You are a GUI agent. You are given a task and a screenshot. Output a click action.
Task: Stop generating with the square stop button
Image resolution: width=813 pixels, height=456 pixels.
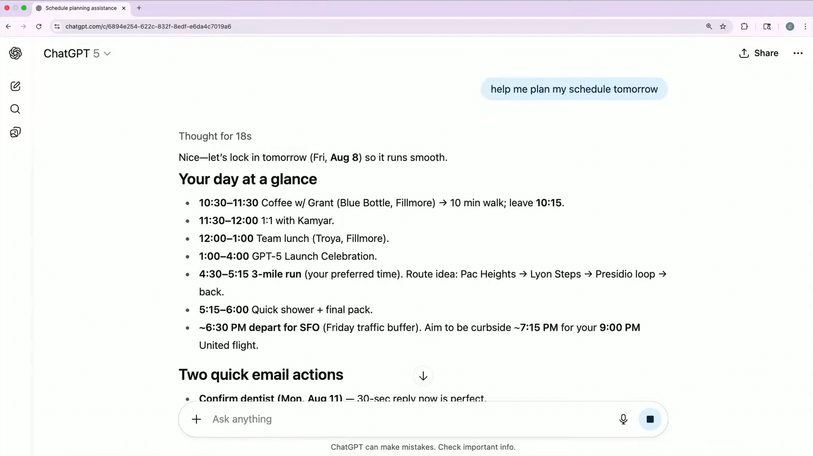[650, 419]
